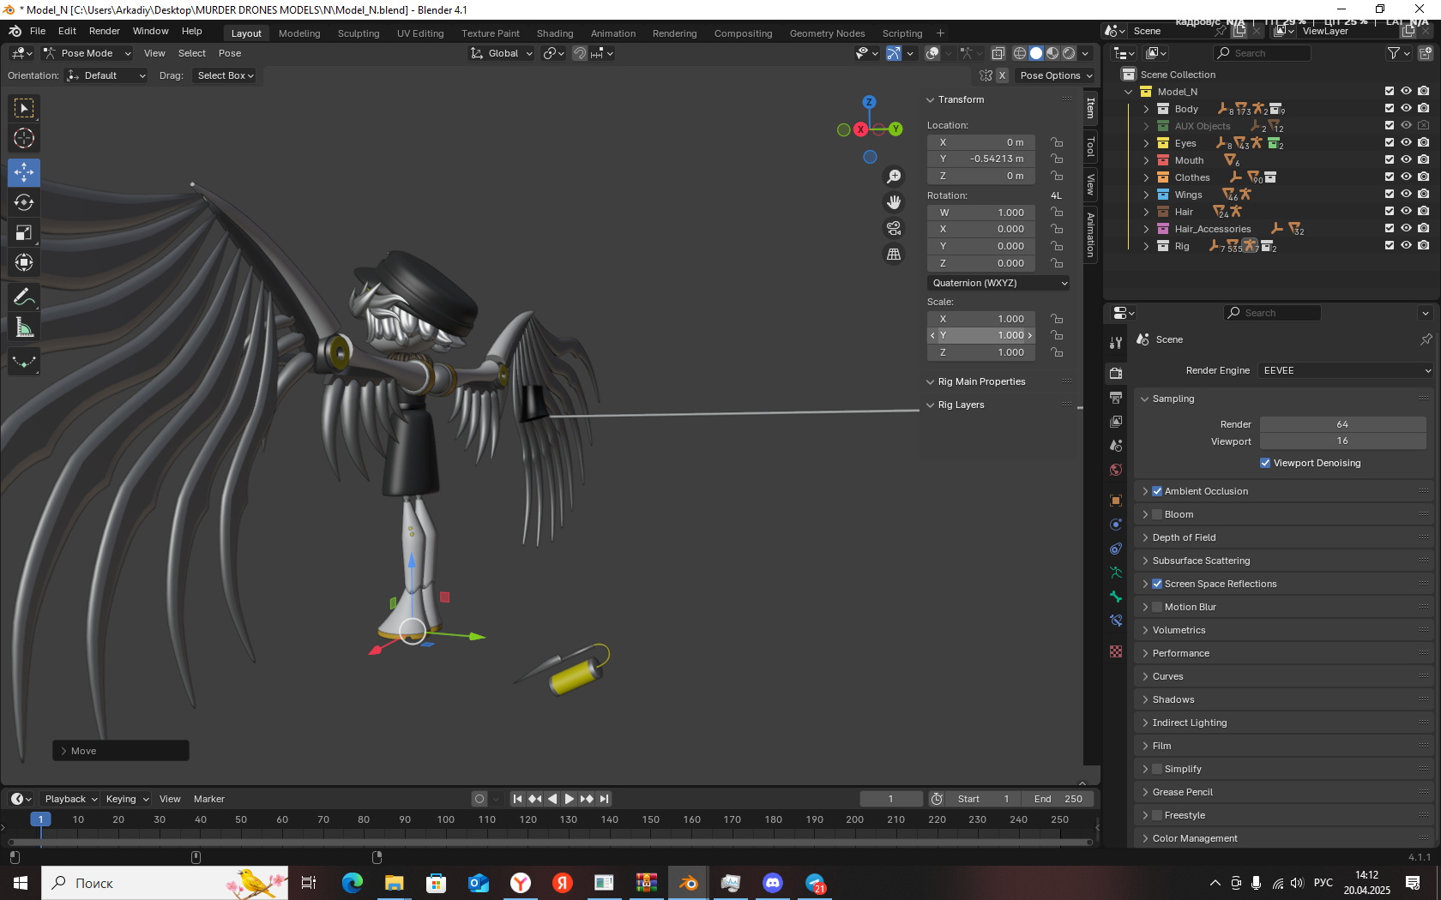Select the Scale tool in toolbar

[x=24, y=232]
